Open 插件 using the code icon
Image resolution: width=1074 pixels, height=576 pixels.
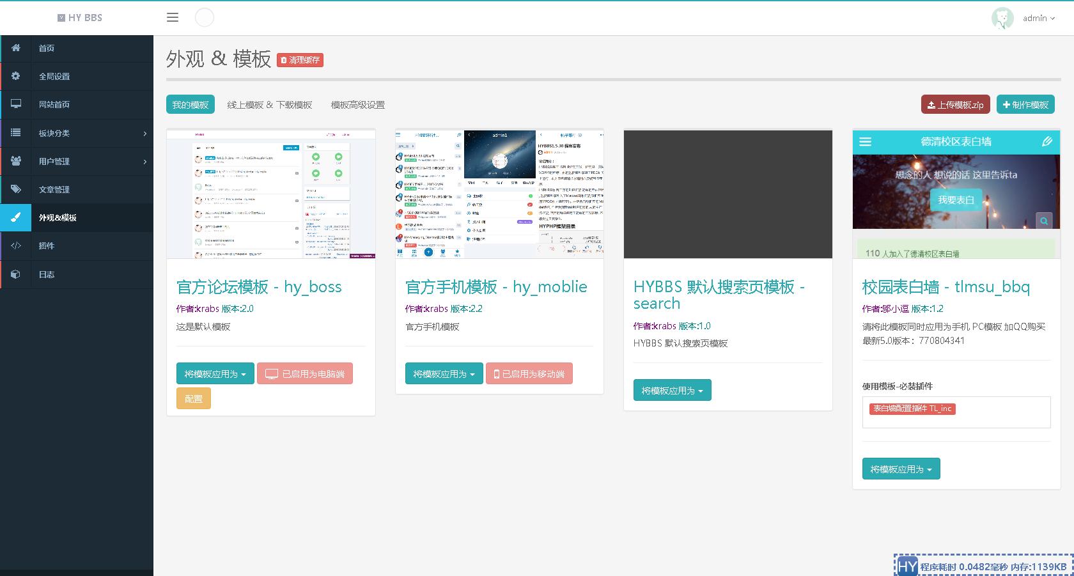coord(16,245)
